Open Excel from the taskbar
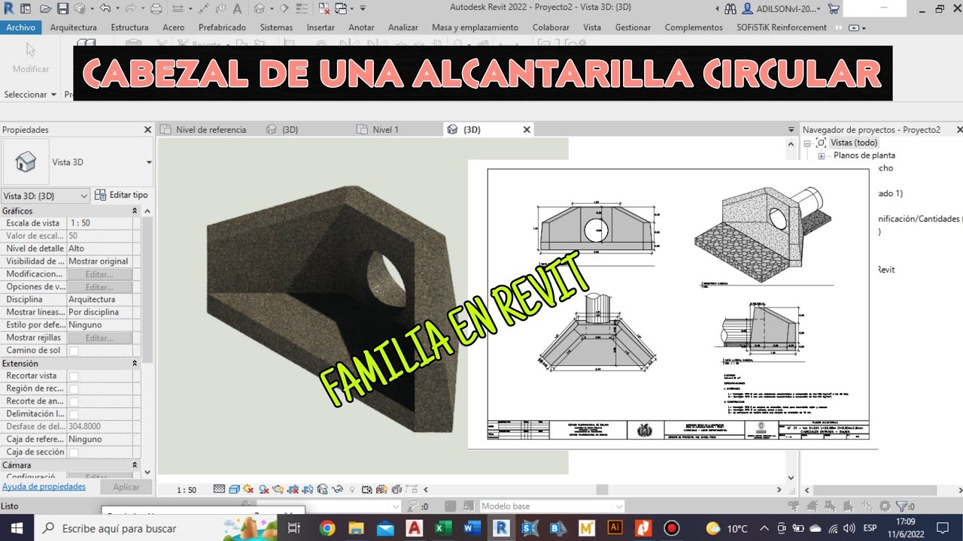This screenshot has width=963, height=541. [443, 528]
